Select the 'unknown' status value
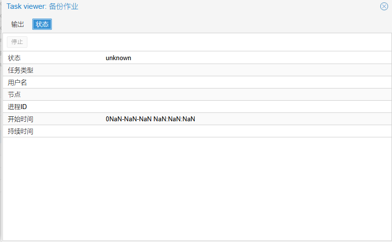Screen dimensions: 392x242 118,58
